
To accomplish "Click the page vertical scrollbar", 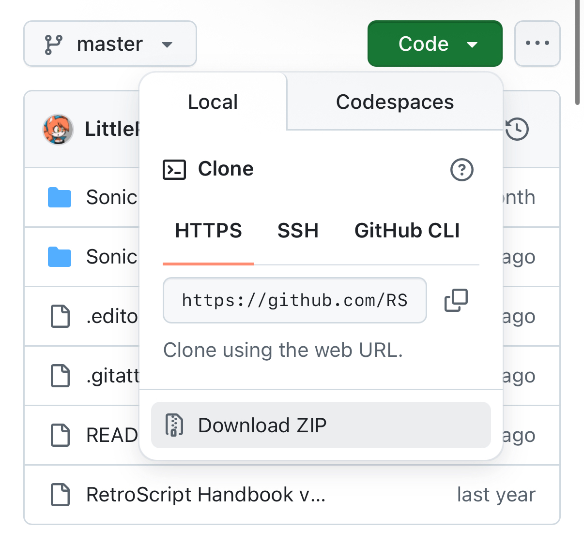I will coord(577,52).
